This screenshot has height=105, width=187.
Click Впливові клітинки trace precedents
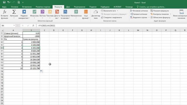click(139, 11)
